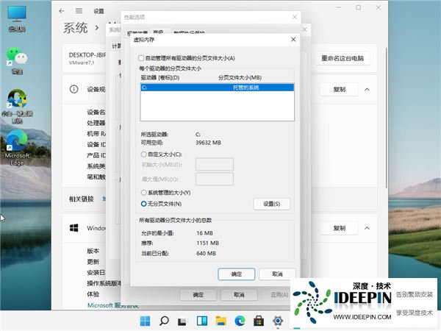
Task: Select System managed size radio option
Action: click(x=144, y=193)
